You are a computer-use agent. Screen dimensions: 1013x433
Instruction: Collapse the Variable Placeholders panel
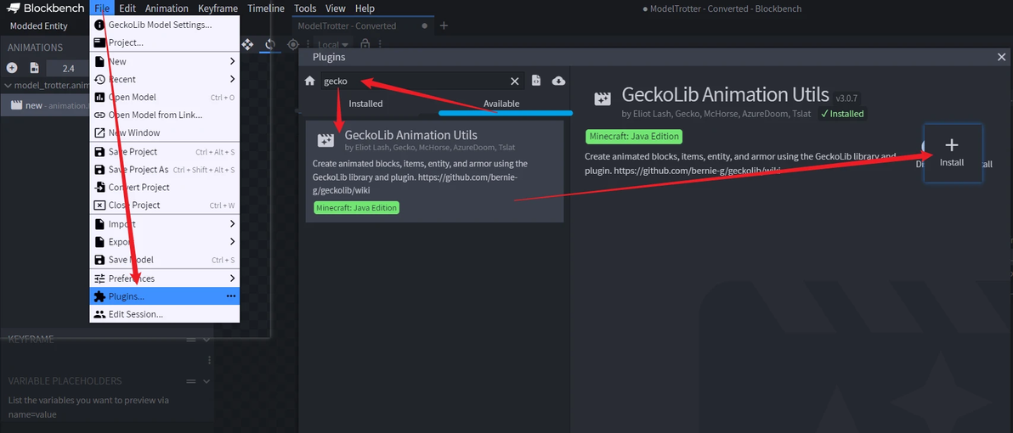206,381
